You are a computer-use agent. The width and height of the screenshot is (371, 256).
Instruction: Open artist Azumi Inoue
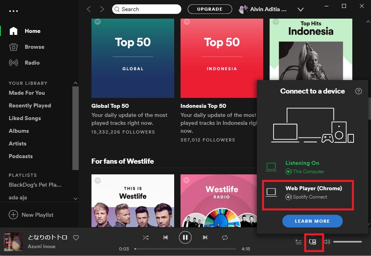(42, 246)
